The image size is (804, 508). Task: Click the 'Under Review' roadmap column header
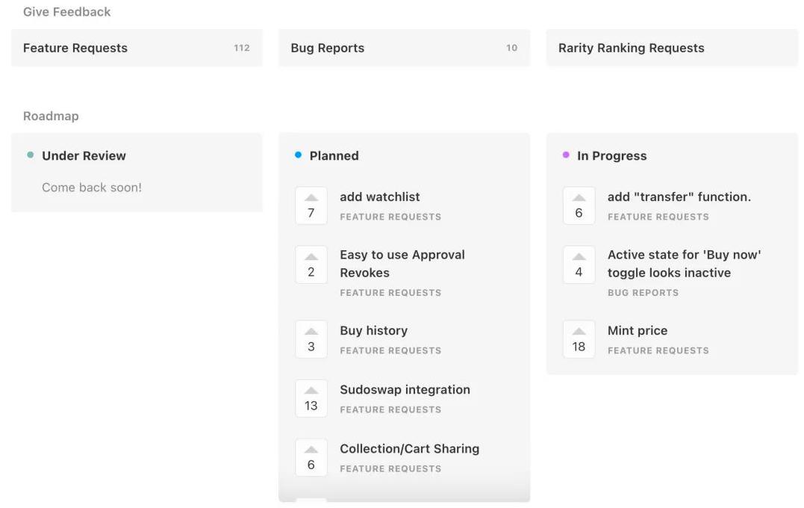84,156
